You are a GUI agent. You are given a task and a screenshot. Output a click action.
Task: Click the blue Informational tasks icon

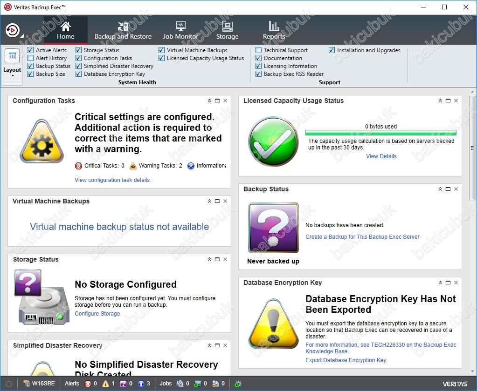[x=191, y=166]
